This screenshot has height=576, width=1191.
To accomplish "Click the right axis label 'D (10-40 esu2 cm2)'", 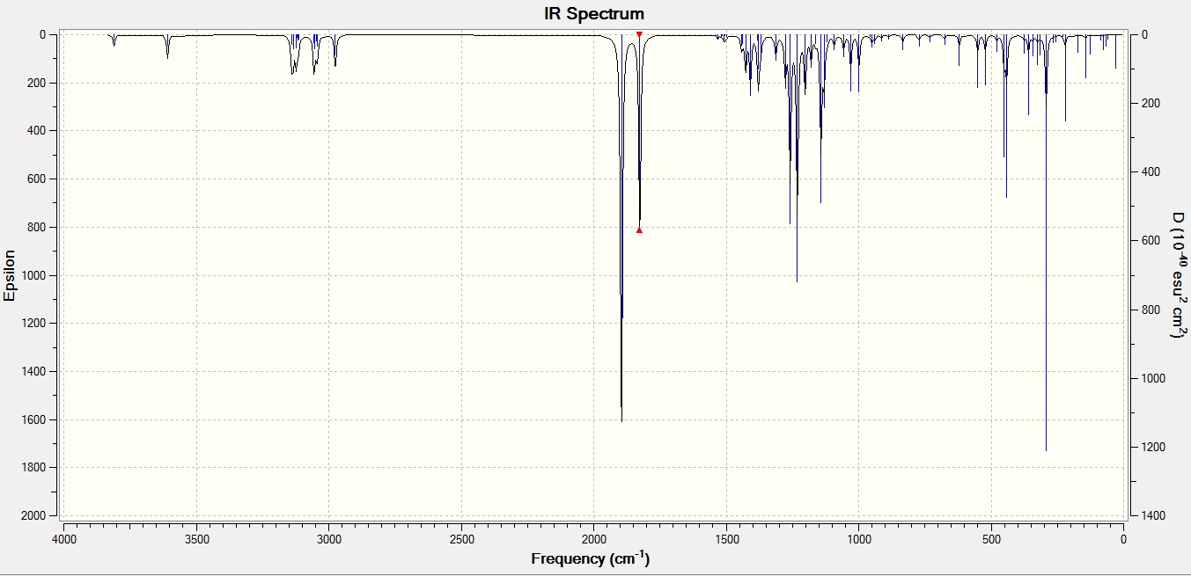I will [x=1180, y=275].
